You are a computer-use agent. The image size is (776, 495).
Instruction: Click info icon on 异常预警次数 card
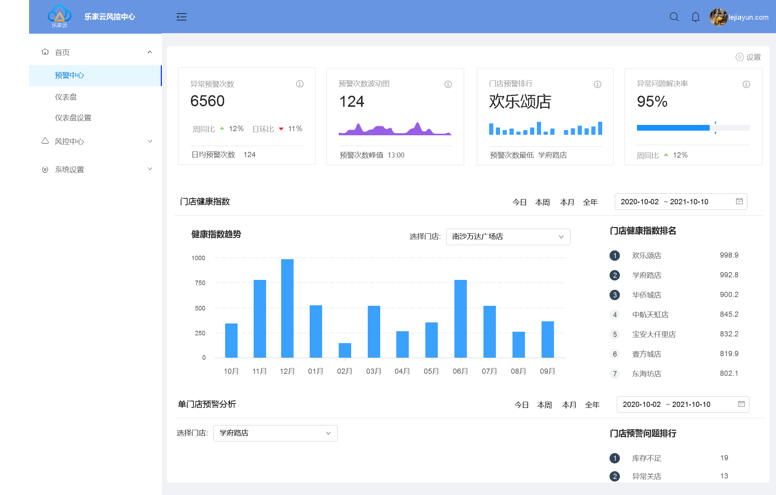(x=300, y=84)
